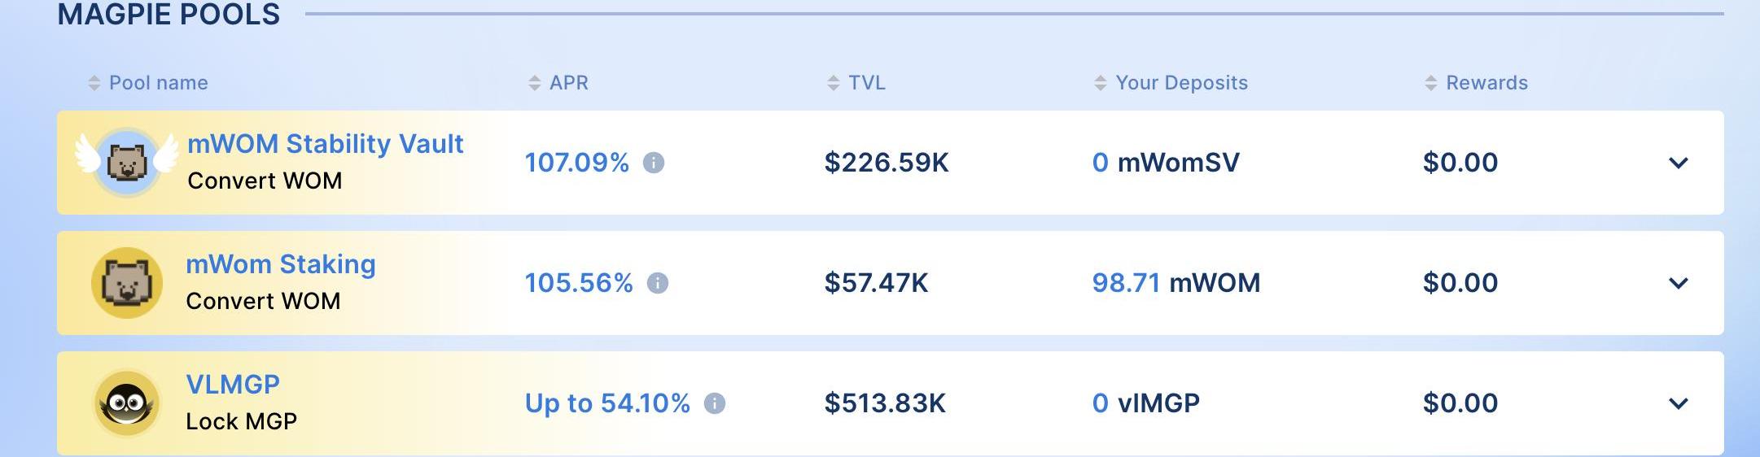Expand the VLMGP pool row chevron
Image resolution: width=1760 pixels, height=457 pixels.
pos(1679,404)
